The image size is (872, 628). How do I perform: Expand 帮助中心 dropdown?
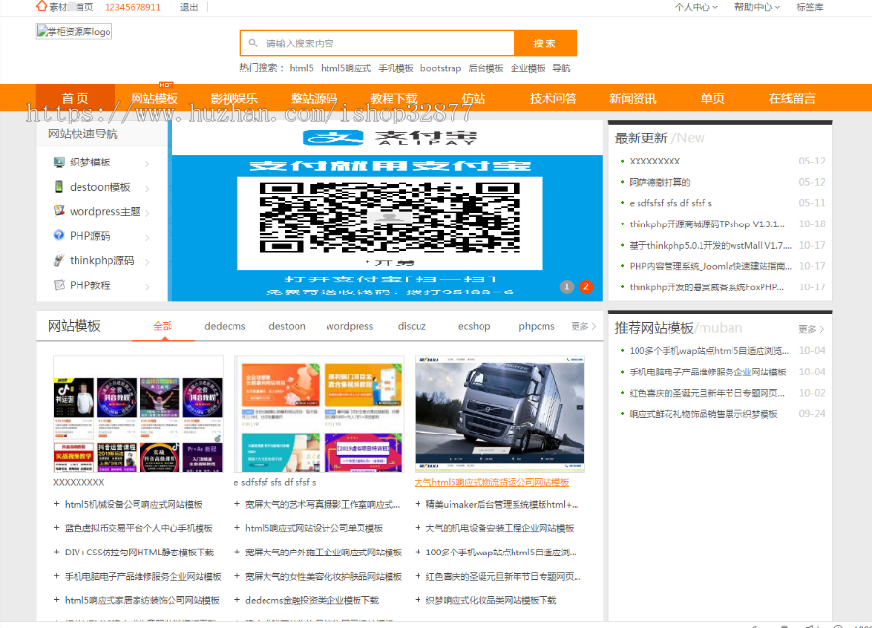pyautogui.click(x=757, y=7)
